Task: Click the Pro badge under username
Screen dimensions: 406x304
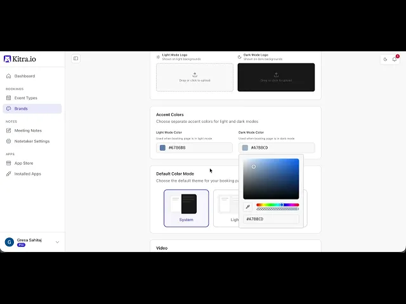Action: tap(21, 245)
